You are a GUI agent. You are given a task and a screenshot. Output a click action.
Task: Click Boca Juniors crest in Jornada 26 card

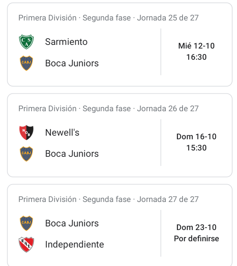coord(26,154)
